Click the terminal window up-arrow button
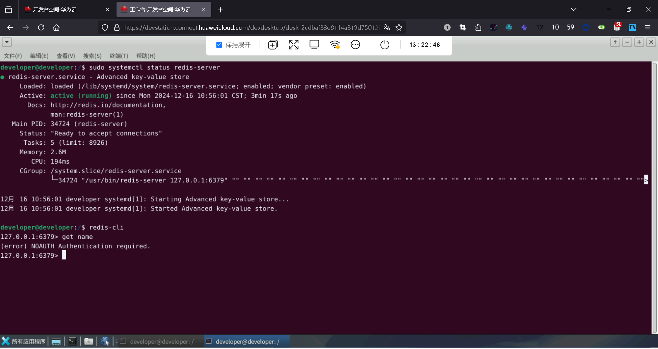Viewport: 658px width, 349px height. click(615, 42)
